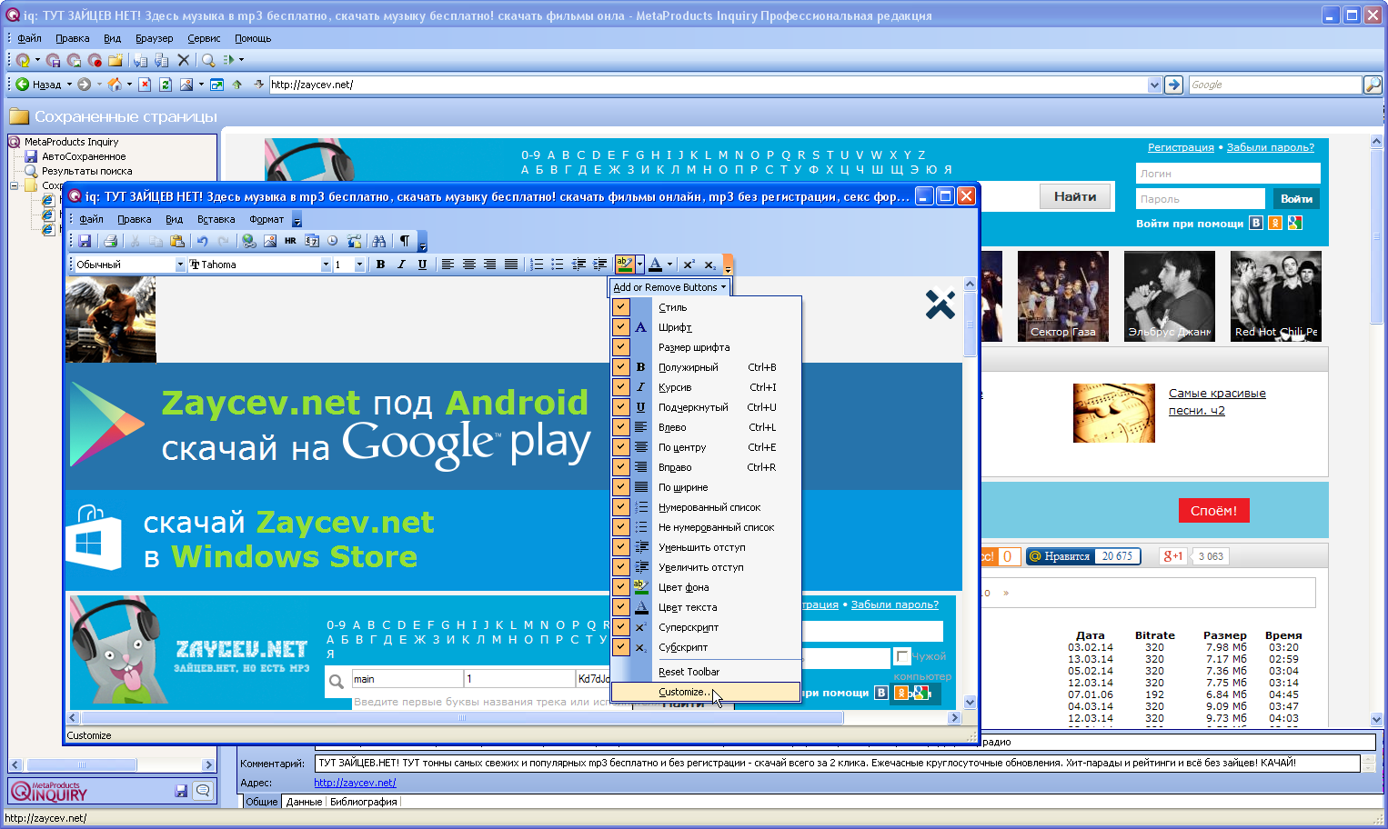
Task: Click the Save icon in editor toolbar
Action: [85, 241]
